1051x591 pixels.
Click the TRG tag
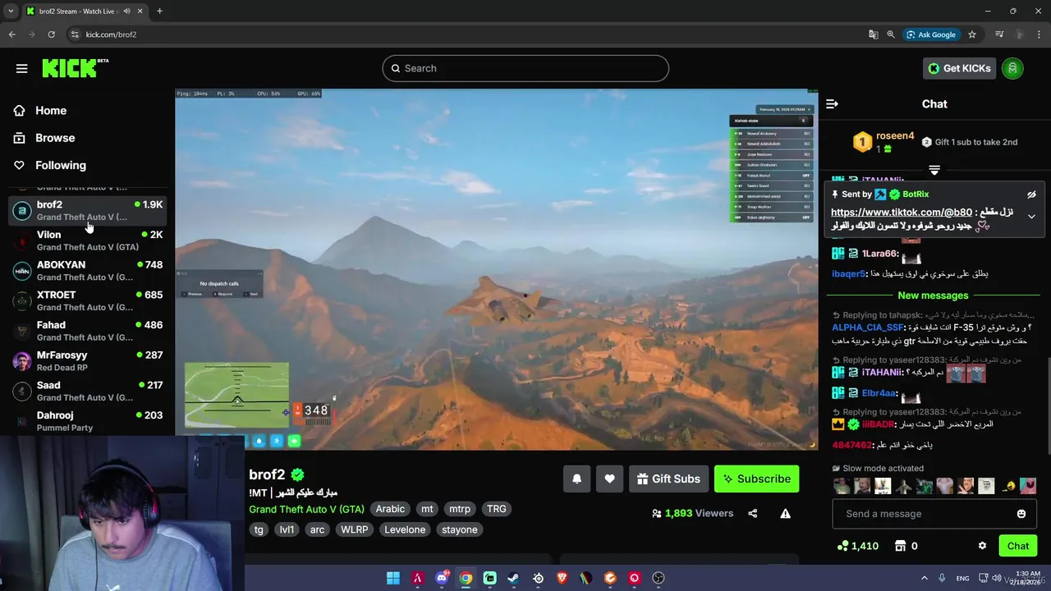pyautogui.click(x=497, y=509)
